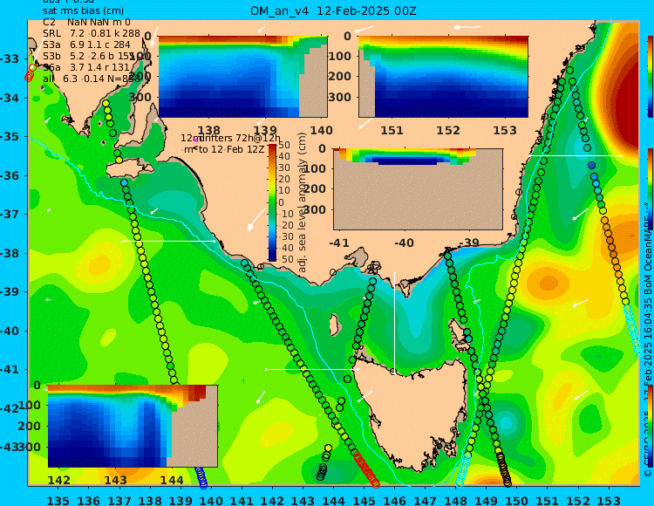This screenshot has height=506, width=654.
Task: Click the S6a 3.7 1.4 statistics row
Action: pyautogui.click(x=86, y=67)
